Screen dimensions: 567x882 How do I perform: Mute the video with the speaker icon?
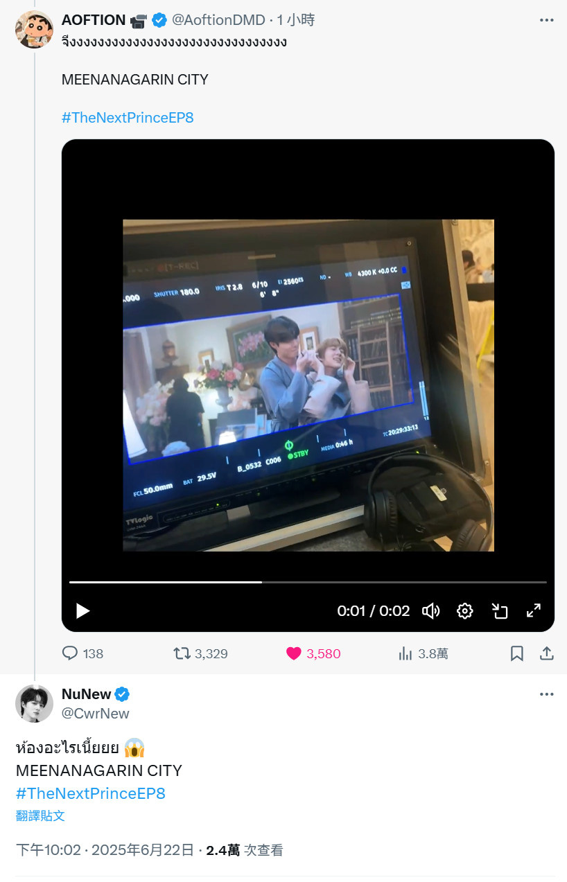[x=431, y=610]
